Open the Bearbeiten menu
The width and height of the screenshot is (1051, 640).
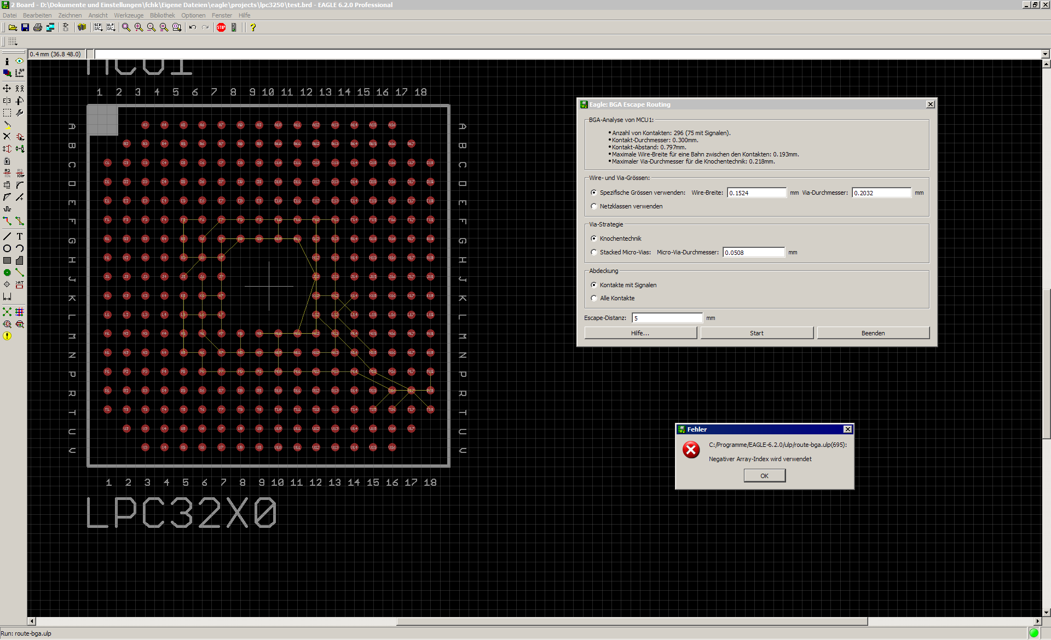pyautogui.click(x=37, y=15)
